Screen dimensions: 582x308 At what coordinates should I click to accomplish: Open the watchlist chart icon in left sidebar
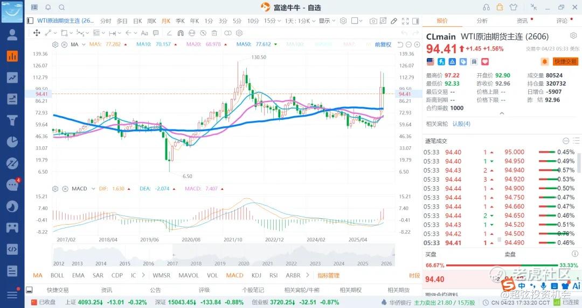pyautogui.click(x=12, y=56)
